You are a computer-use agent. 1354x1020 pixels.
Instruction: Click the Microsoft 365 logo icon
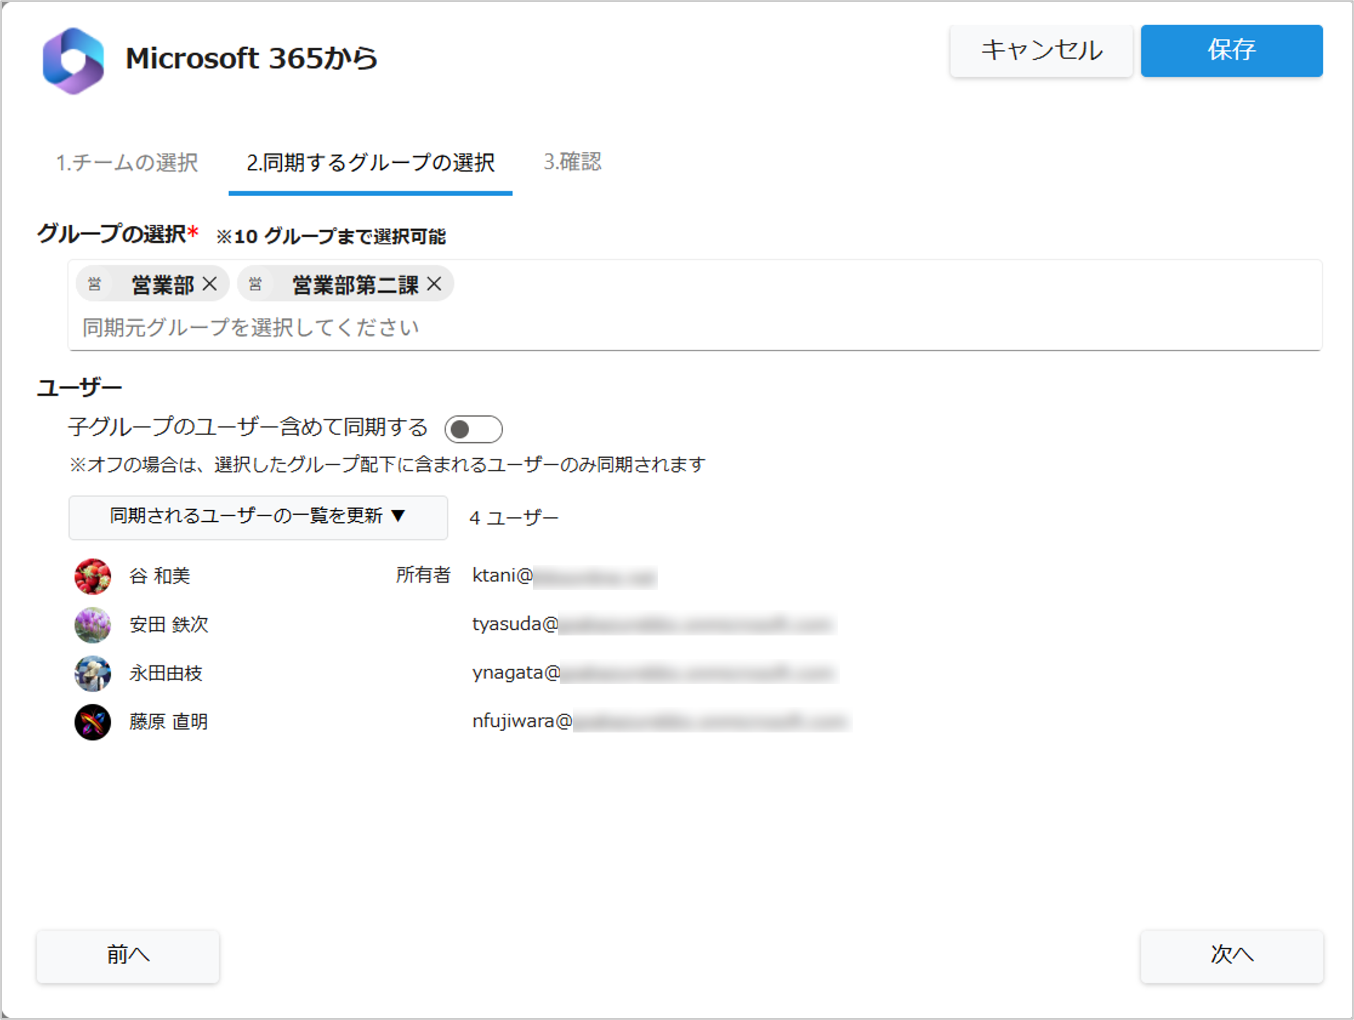click(x=73, y=60)
